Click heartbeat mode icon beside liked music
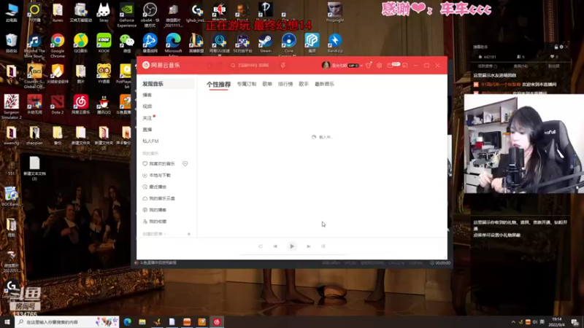This screenshot has width=584, height=328. coord(185,163)
